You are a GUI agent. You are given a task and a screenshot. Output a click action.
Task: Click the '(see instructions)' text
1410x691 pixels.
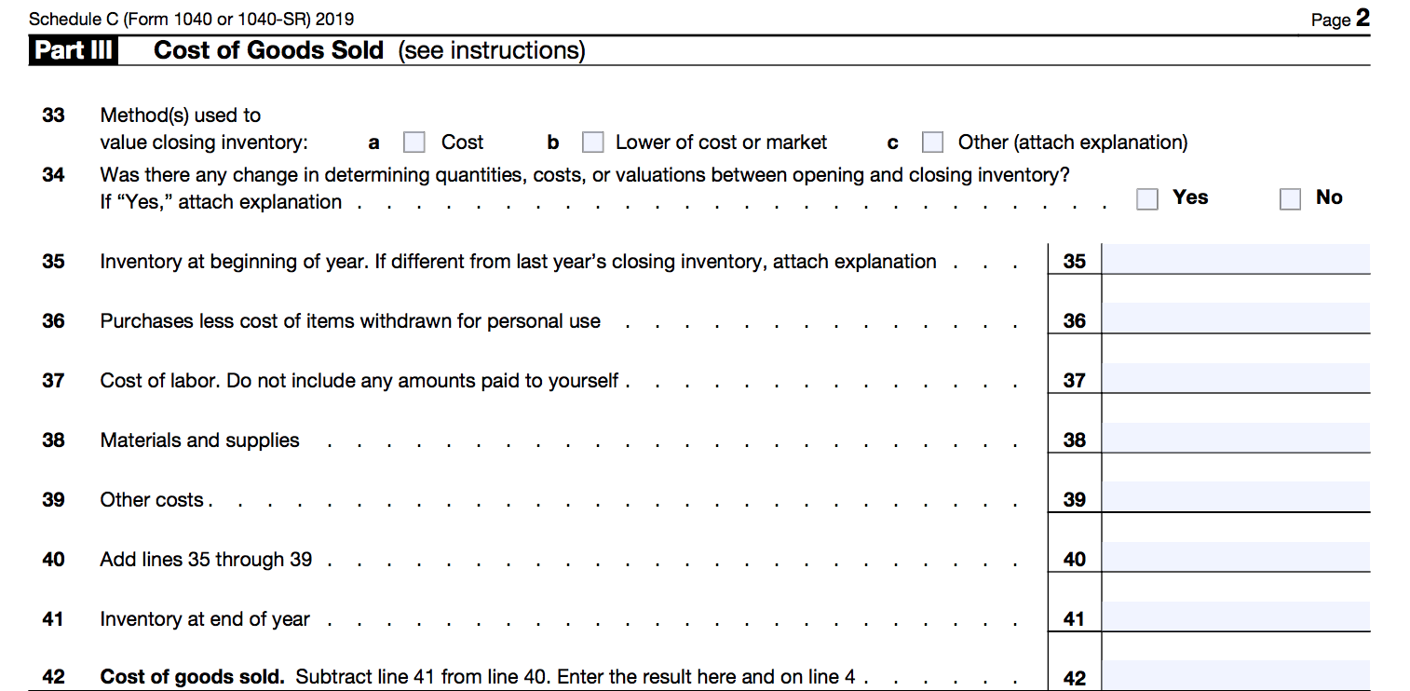pos(492,50)
